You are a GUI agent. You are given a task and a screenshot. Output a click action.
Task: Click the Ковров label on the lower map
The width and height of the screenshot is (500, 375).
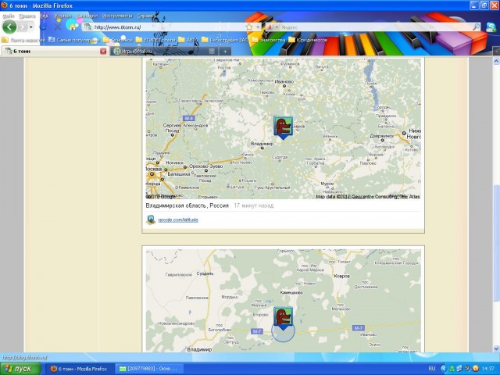tap(341, 276)
